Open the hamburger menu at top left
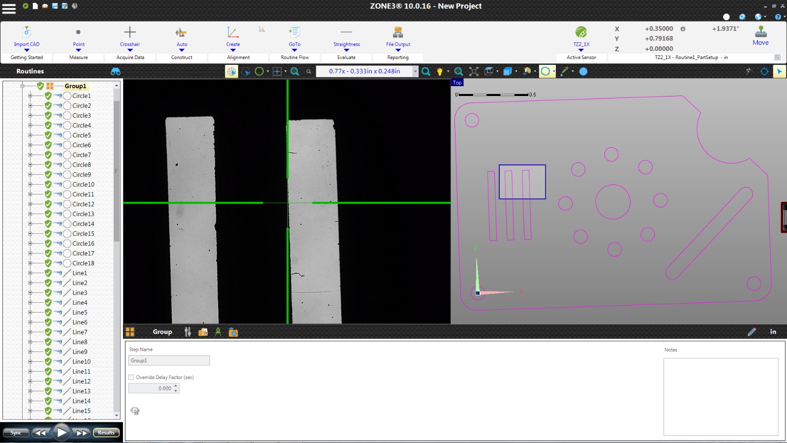Screen dimensions: 787x443 pos(9,7)
